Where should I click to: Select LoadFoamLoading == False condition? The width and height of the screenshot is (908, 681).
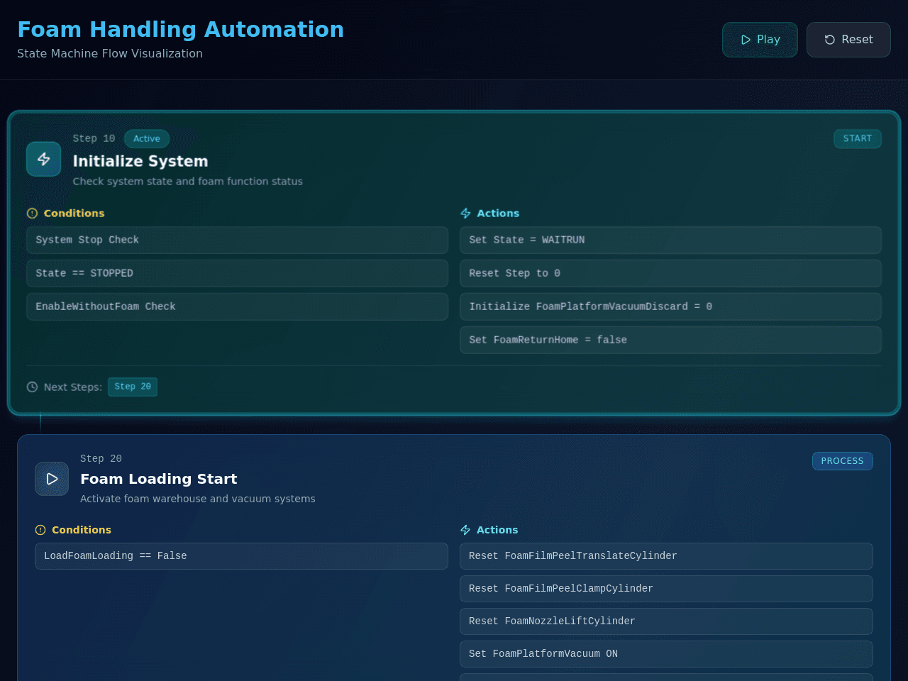point(241,556)
